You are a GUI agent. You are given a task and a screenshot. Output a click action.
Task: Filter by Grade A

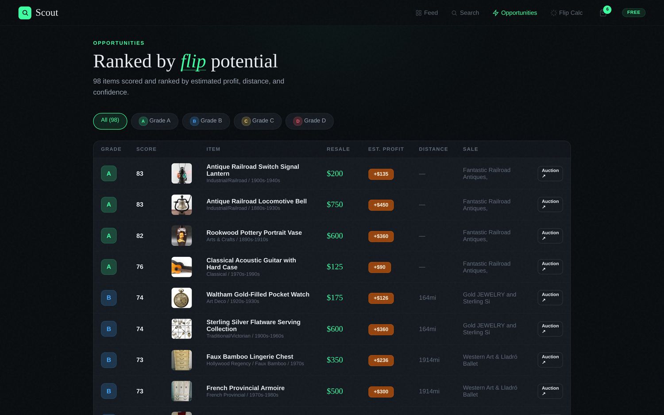pos(154,121)
